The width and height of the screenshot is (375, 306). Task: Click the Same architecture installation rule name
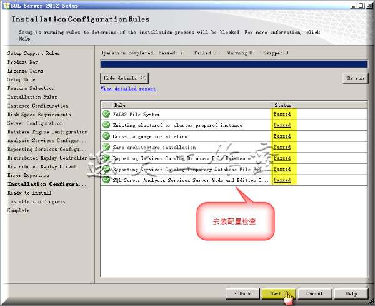154,147
